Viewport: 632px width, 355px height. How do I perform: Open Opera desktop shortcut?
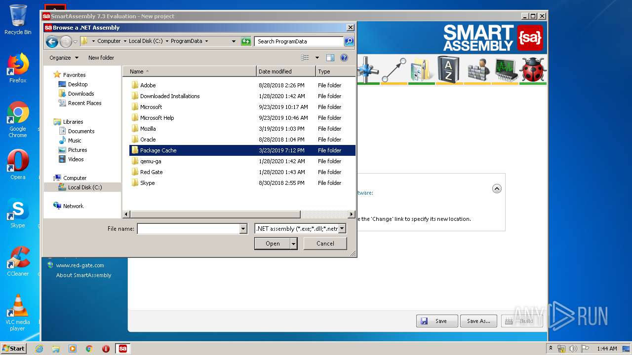(x=18, y=165)
